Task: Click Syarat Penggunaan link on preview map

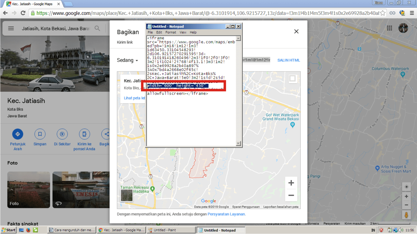Action: pos(246,207)
